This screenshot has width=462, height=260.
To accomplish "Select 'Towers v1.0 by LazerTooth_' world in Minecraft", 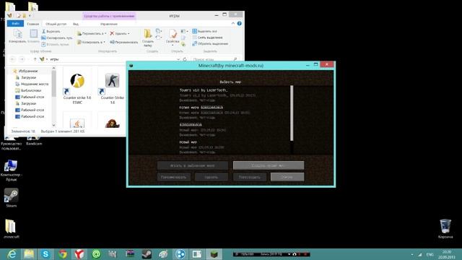I will (218, 95).
